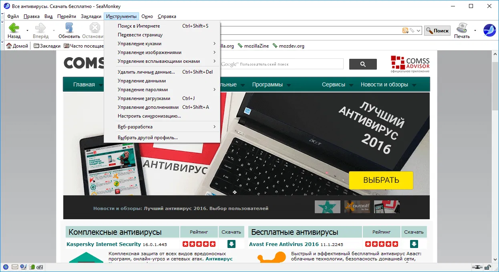Image resolution: width=499 pixels, height=272 pixels.
Task: Click the SeaMonkey throbber logo icon
Action: pyautogui.click(x=489, y=30)
